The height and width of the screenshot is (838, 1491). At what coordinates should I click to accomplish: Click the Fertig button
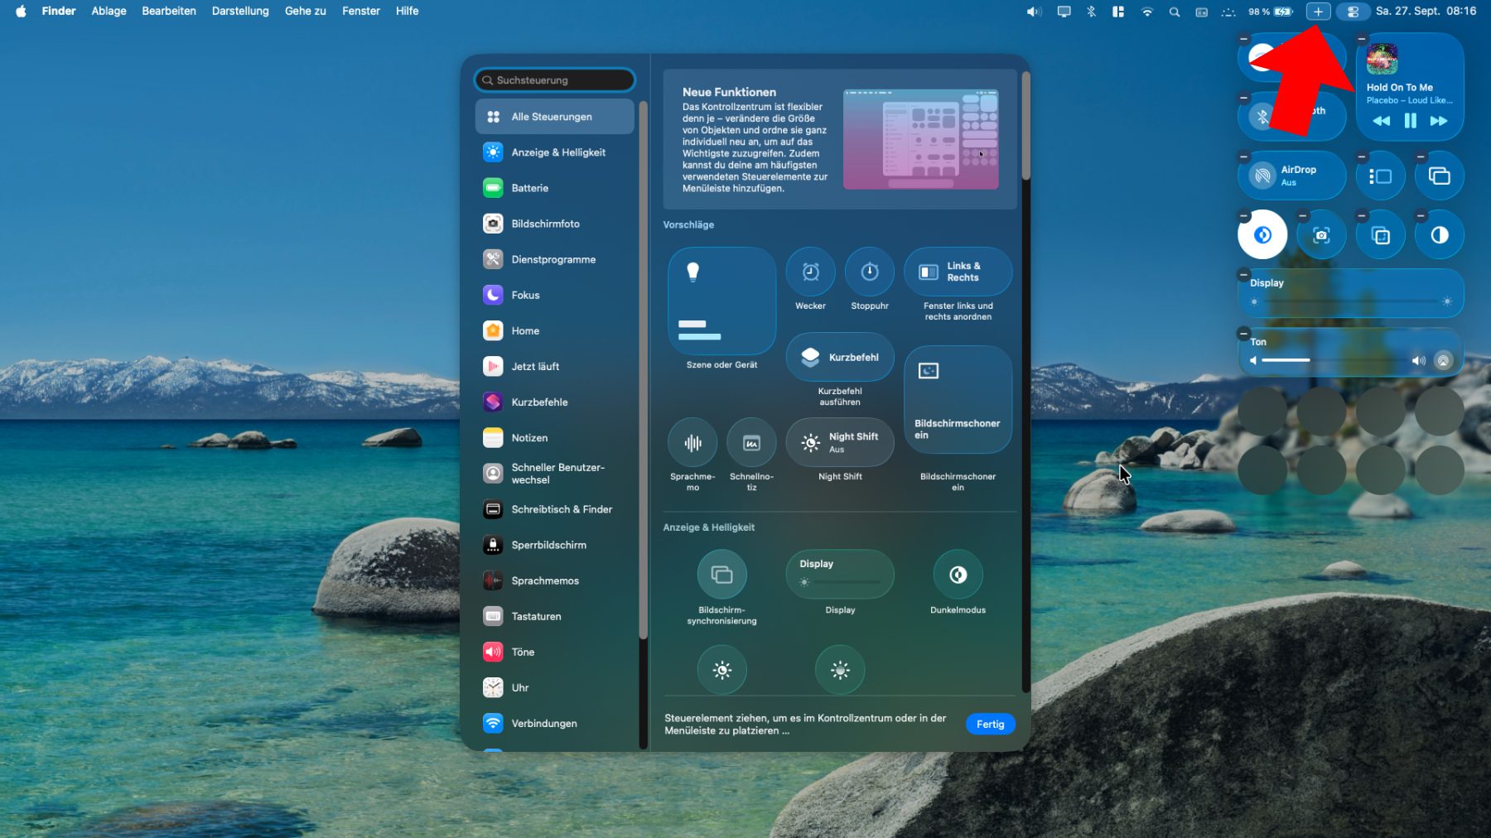coord(990,724)
